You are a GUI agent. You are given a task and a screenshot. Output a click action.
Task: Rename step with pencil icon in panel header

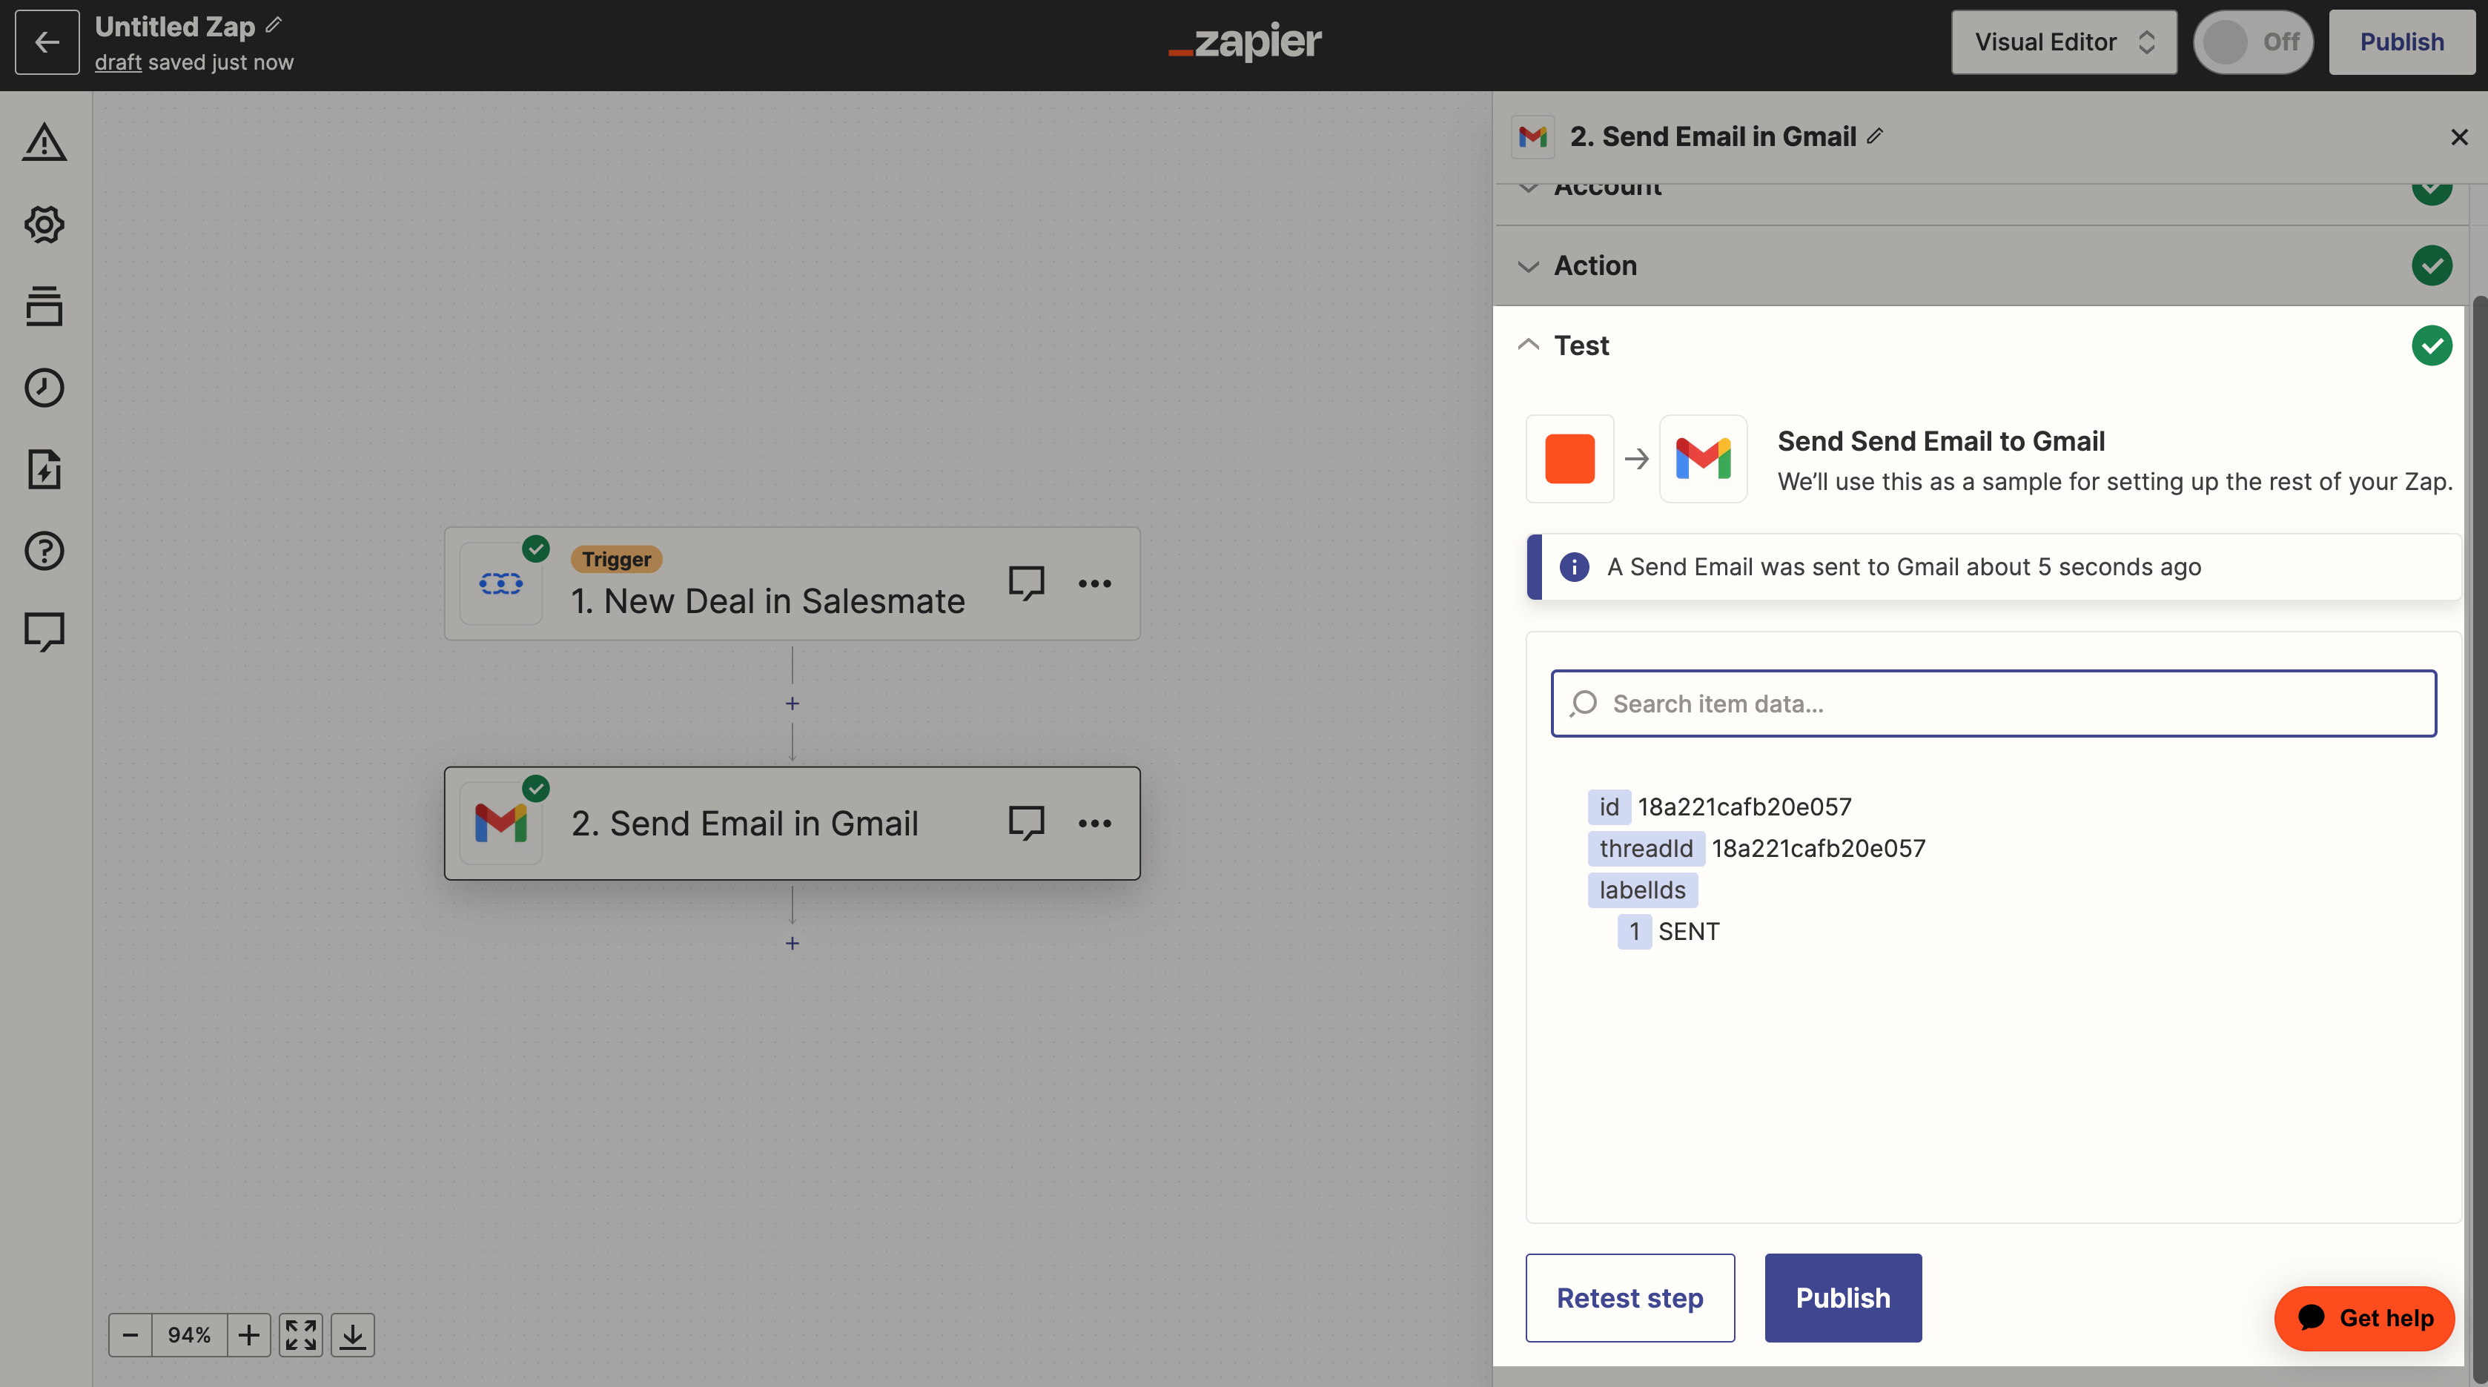pos(1875,136)
